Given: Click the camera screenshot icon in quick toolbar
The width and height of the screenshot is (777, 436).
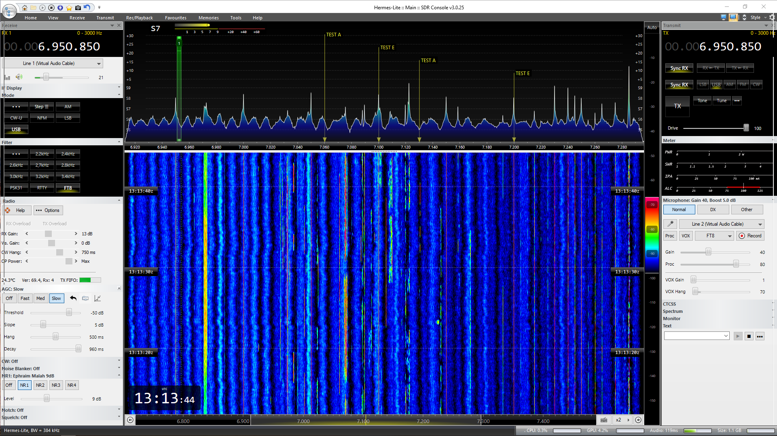Looking at the screenshot, I should pos(78,8).
